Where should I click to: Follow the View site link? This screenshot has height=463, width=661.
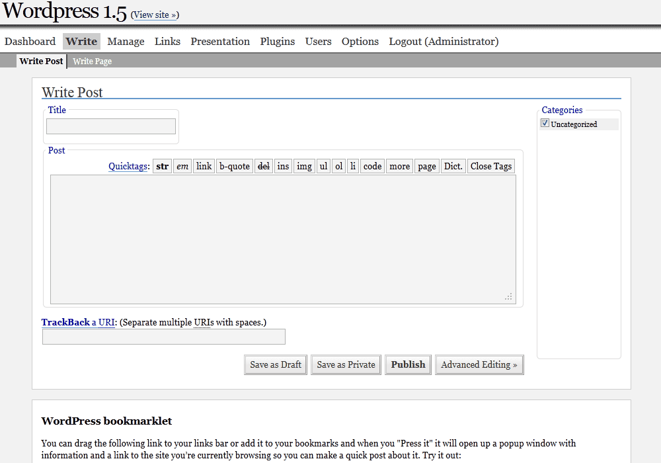pos(155,15)
